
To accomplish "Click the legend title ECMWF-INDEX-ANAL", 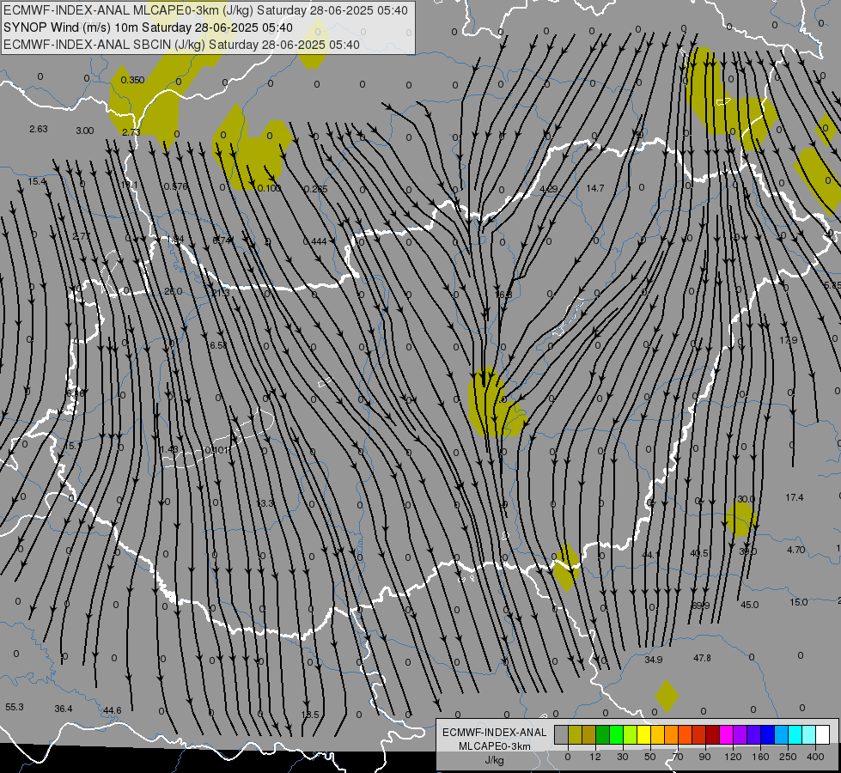I will click(495, 733).
